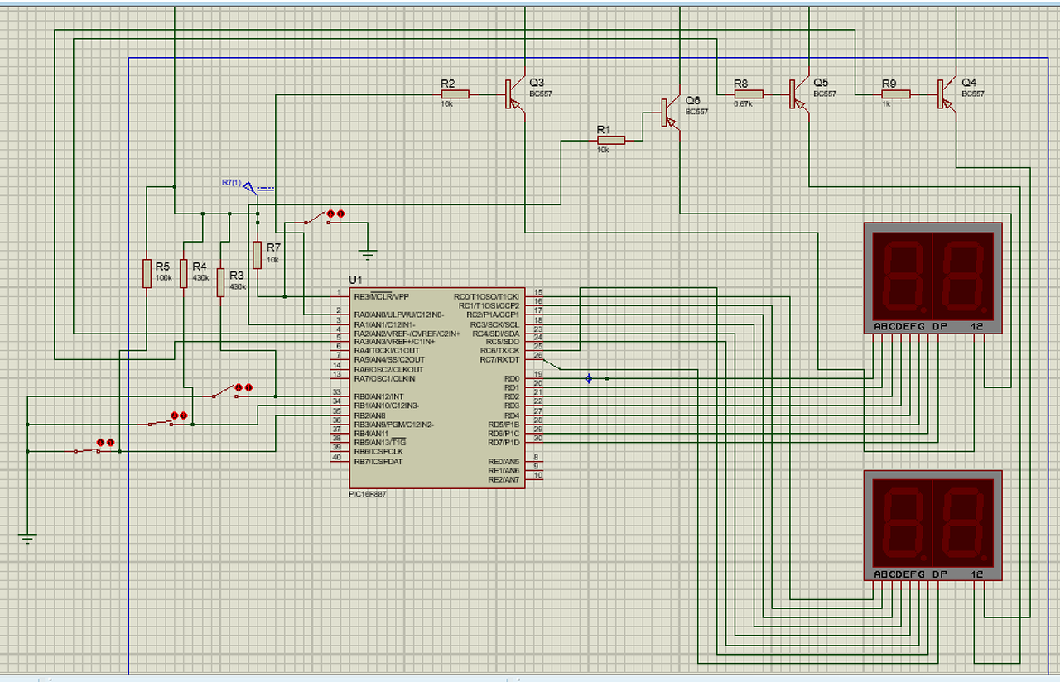Select resistor R8 near transistor Q5
The width and height of the screenshot is (1060, 682).
(749, 94)
